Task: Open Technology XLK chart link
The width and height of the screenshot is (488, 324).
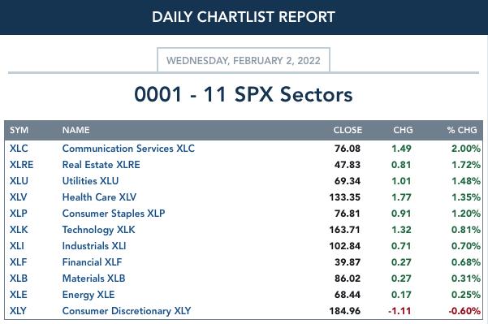Action: tap(99, 230)
